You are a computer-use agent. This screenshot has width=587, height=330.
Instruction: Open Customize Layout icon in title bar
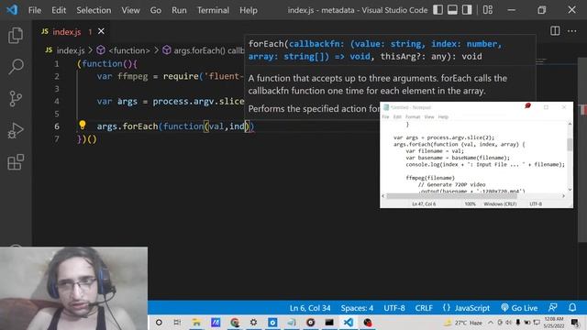[487, 10]
